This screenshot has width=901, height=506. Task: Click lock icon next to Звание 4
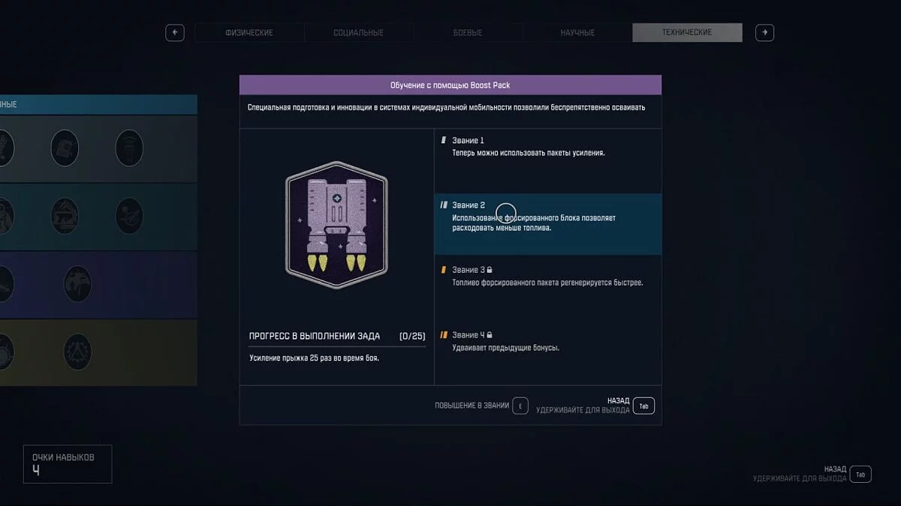tap(490, 335)
